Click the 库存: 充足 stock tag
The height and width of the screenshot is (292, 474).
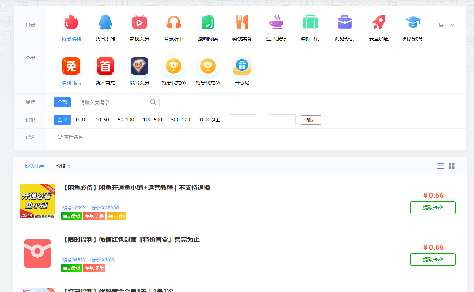pyautogui.click(x=94, y=216)
